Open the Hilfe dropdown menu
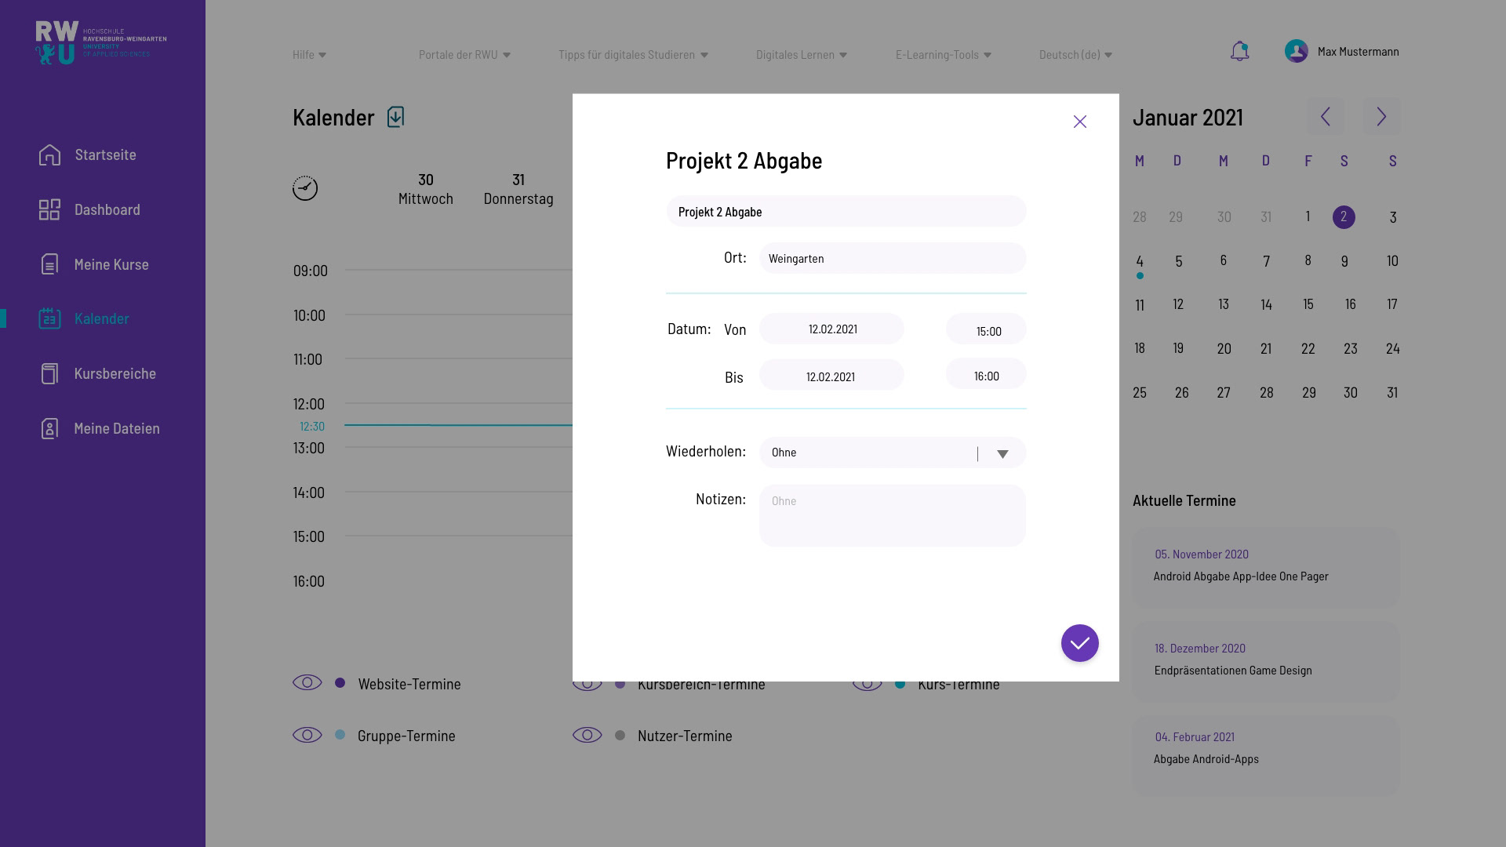The height and width of the screenshot is (847, 1506). coord(310,55)
